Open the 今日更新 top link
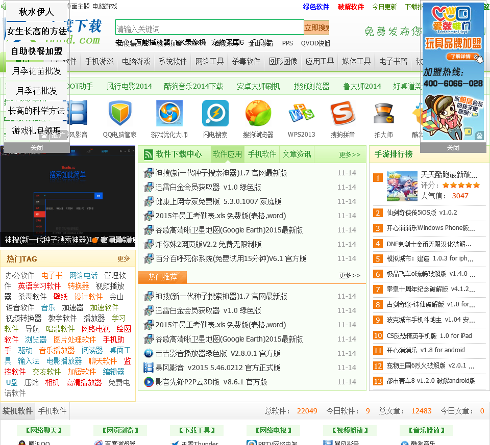 (384, 7)
